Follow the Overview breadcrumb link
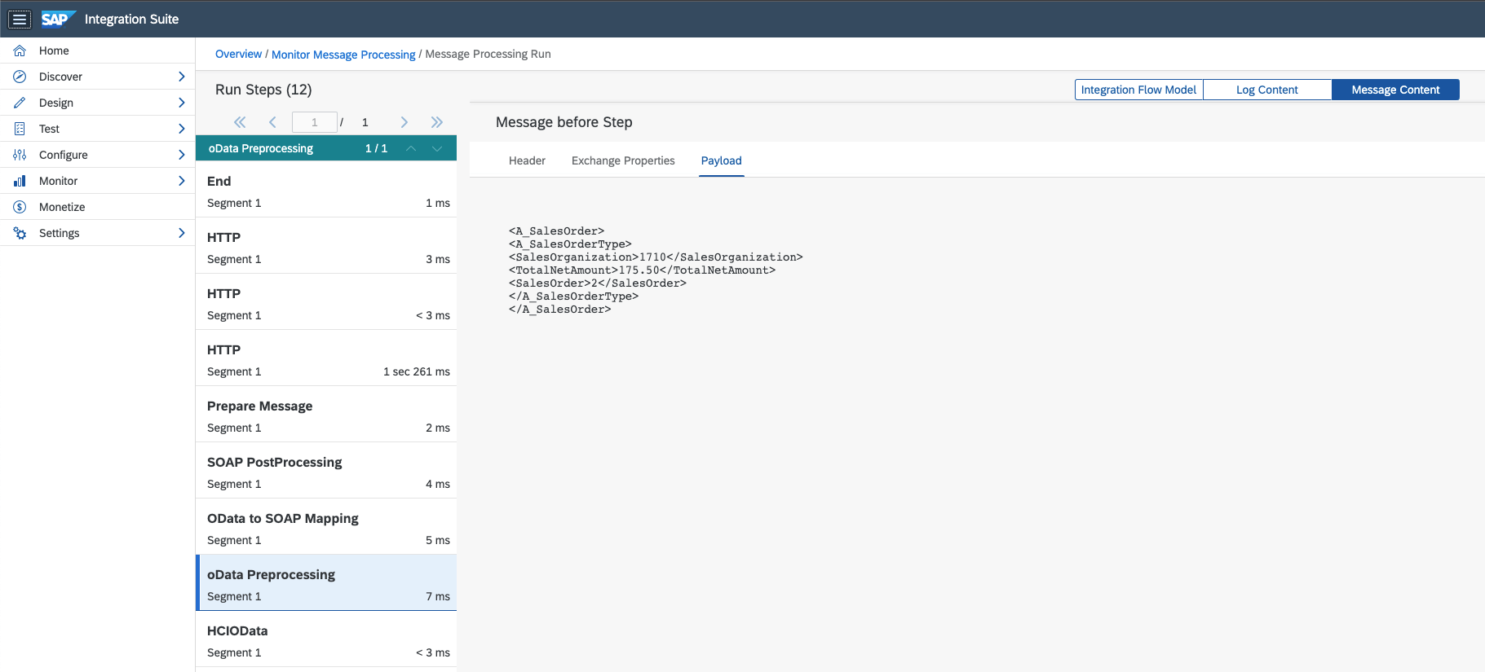1485x672 pixels. pyautogui.click(x=238, y=54)
